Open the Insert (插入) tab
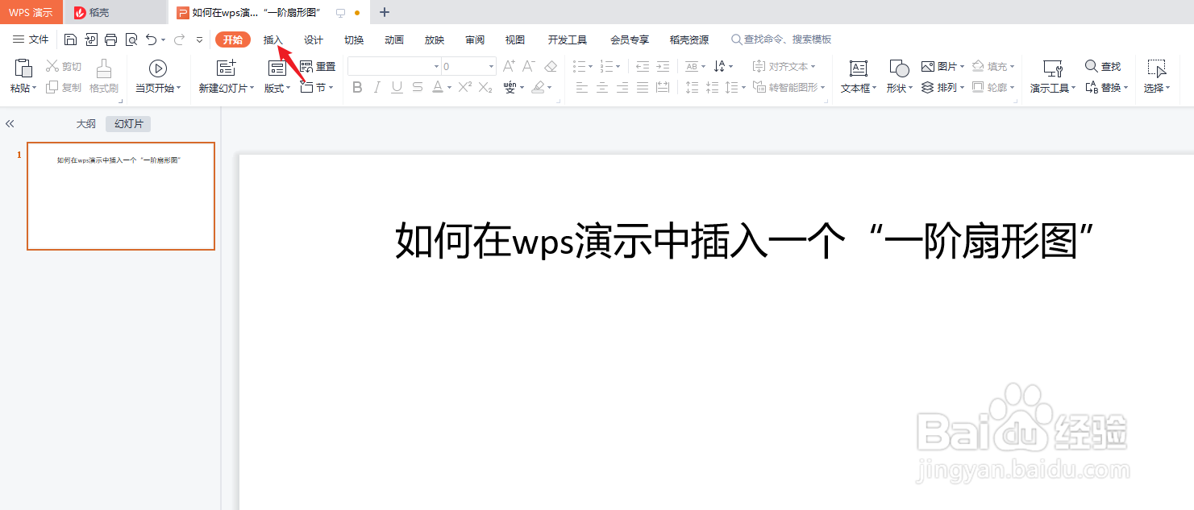The image size is (1194, 510). pyautogui.click(x=273, y=39)
